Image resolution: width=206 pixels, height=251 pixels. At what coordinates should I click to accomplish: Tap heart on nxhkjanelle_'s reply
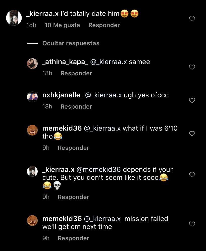point(192,100)
